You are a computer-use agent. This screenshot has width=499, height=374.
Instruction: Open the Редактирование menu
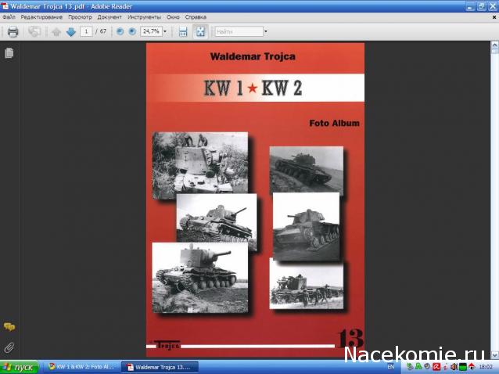41,17
